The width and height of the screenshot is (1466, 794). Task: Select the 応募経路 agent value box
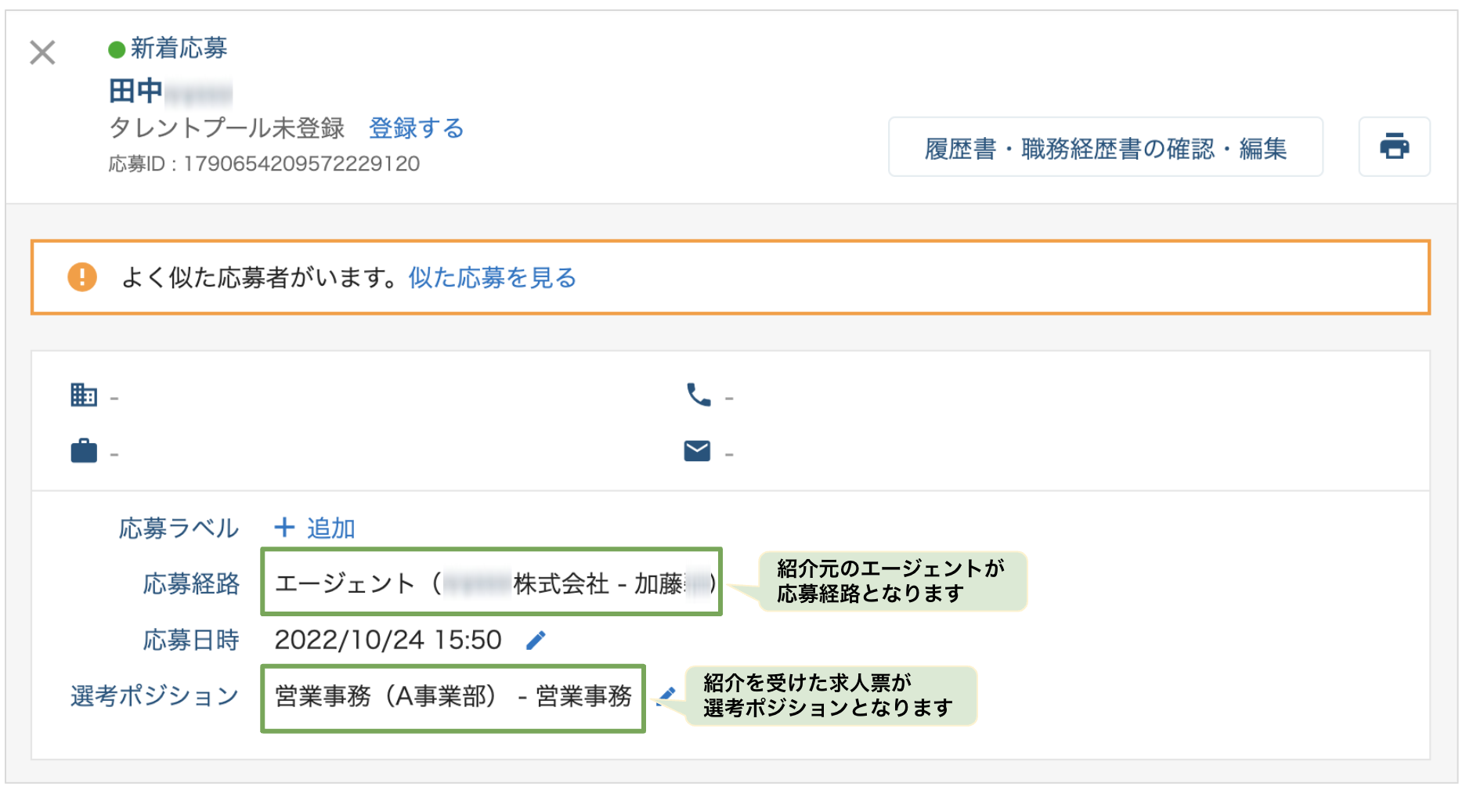pos(491,583)
